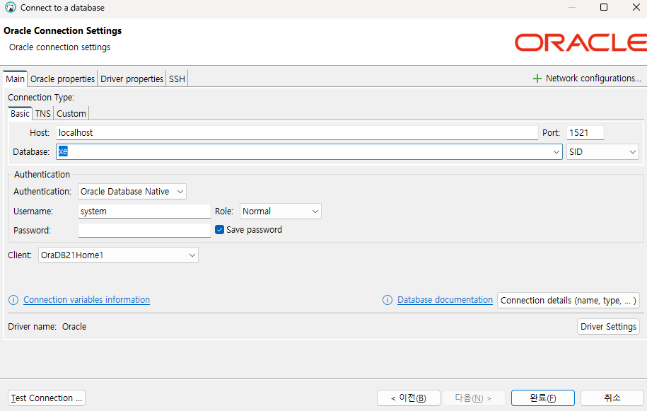Click the disabled 다음(N) next button
The width and height of the screenshot is (647, 411).
(473, 398)
